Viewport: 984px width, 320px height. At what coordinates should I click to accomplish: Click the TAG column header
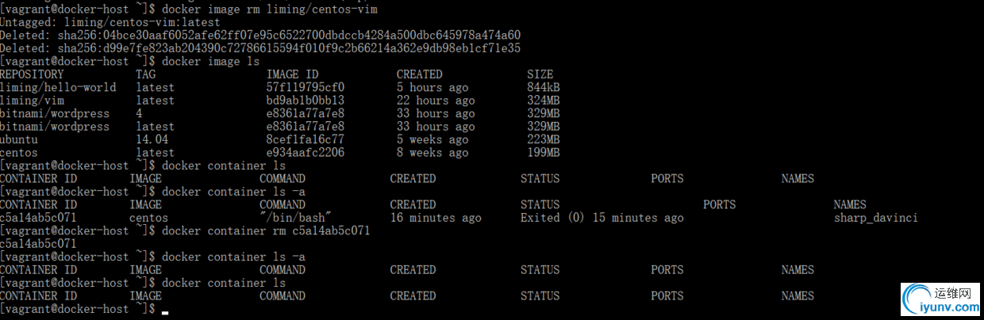145,74
